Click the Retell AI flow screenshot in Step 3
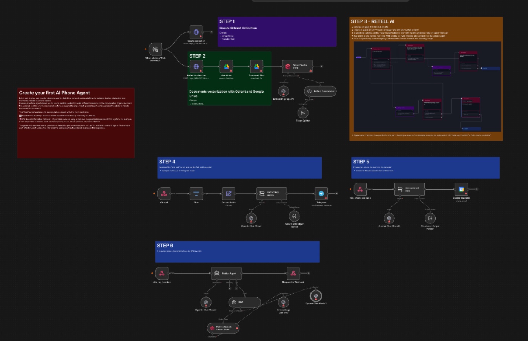 pyautogui.click(x=427, y=86)
